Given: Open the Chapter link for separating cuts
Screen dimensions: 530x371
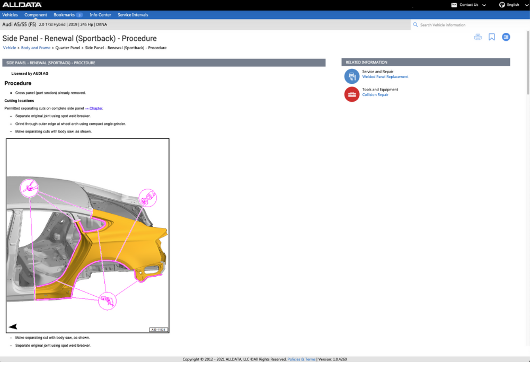Looking at the screenshot, I should tap(94, 109).
